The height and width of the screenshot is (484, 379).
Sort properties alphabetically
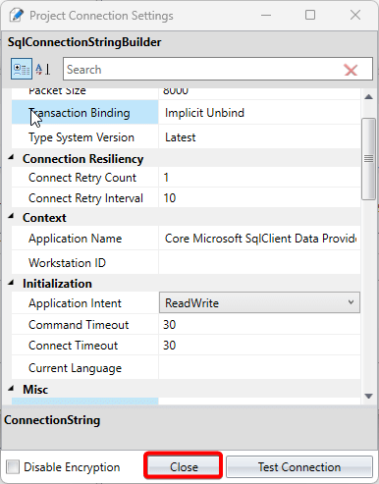pyautogui.click(x=43, y=69)
